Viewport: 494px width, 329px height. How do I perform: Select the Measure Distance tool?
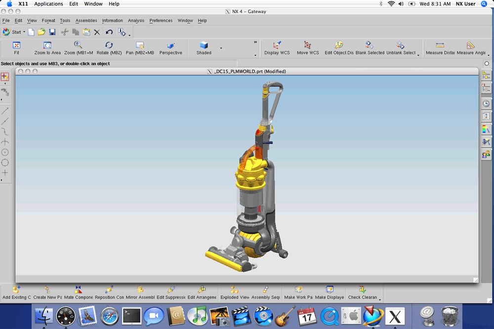click(440, 45)
